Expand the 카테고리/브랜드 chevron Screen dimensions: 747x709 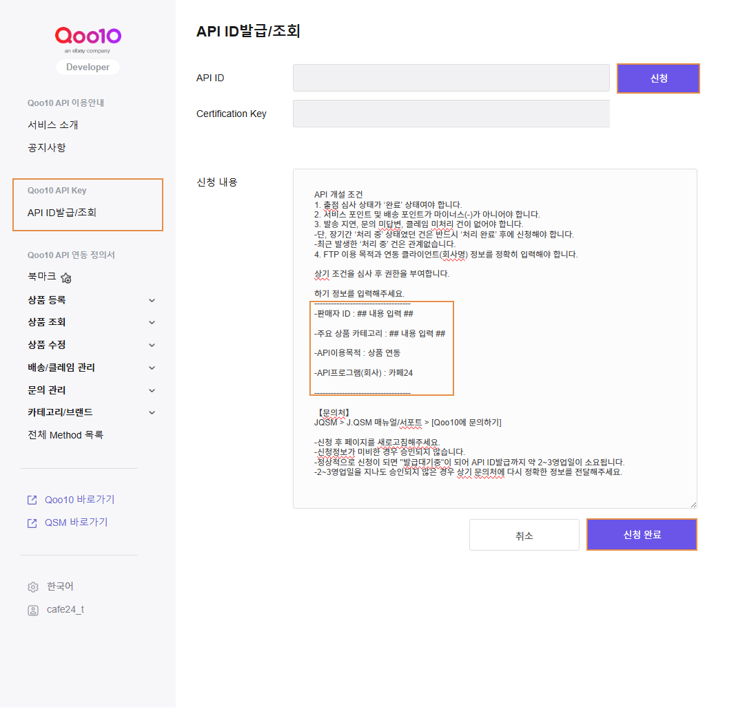(x=152, y=412)
